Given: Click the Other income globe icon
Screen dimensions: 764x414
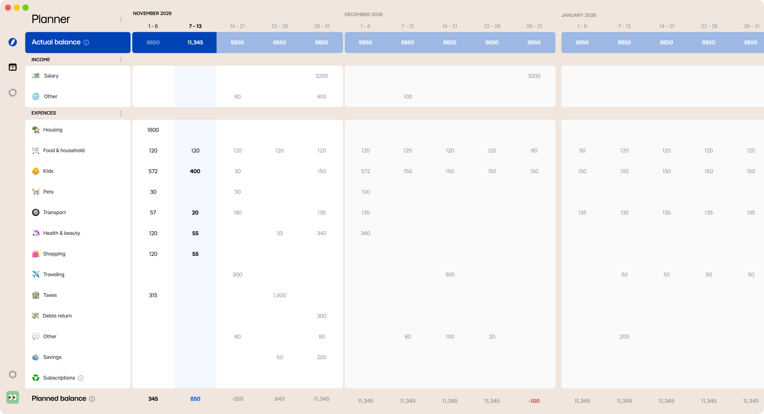Looking at the screenshot, I should pos(36,96).
